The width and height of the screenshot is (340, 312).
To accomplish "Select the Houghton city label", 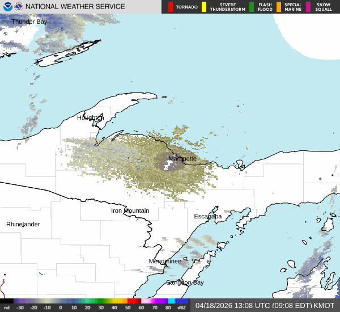I will click(91, 118).
